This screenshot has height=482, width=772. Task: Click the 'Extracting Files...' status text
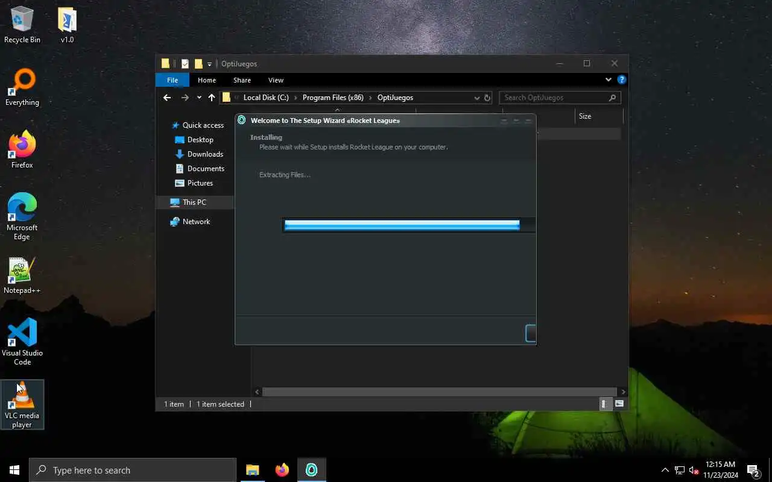[285, 175]
